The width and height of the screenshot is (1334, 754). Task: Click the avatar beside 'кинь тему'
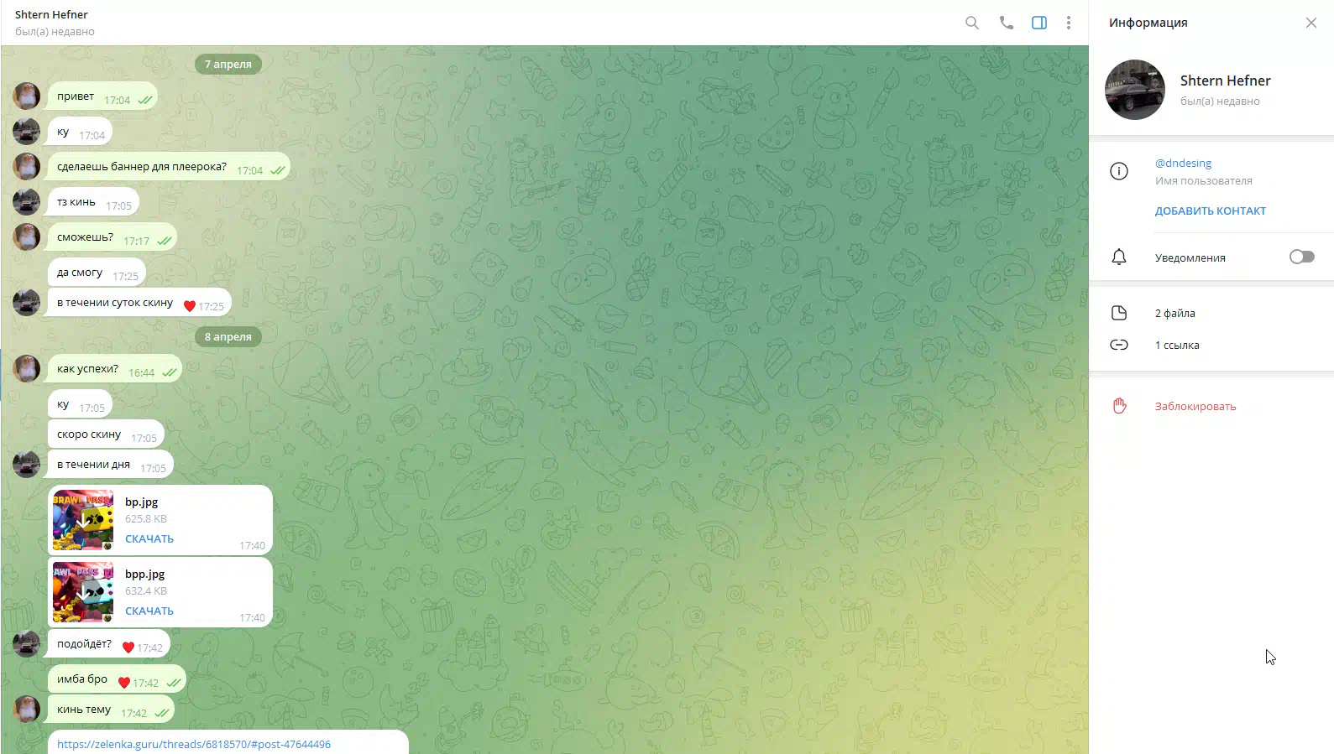[x=26, y=709]
